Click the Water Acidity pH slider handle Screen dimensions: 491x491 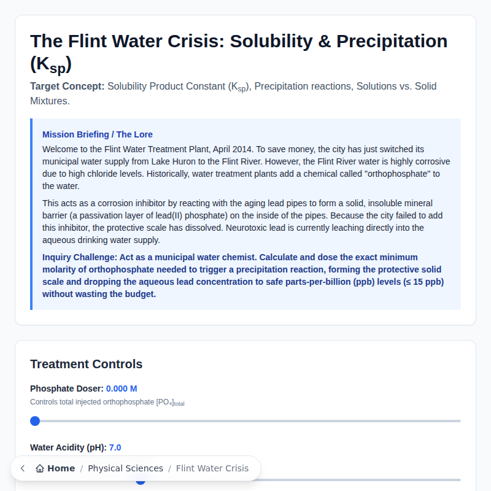pos(141,480)
